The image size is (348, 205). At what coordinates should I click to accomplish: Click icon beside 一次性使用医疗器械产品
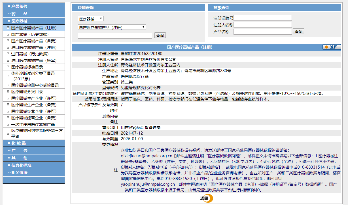(x=8, y=124)
